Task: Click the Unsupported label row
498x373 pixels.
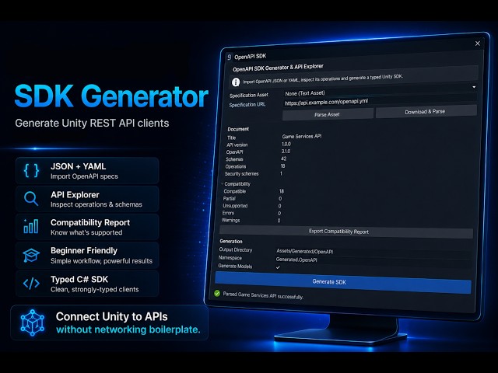Action: coord(235,205)
